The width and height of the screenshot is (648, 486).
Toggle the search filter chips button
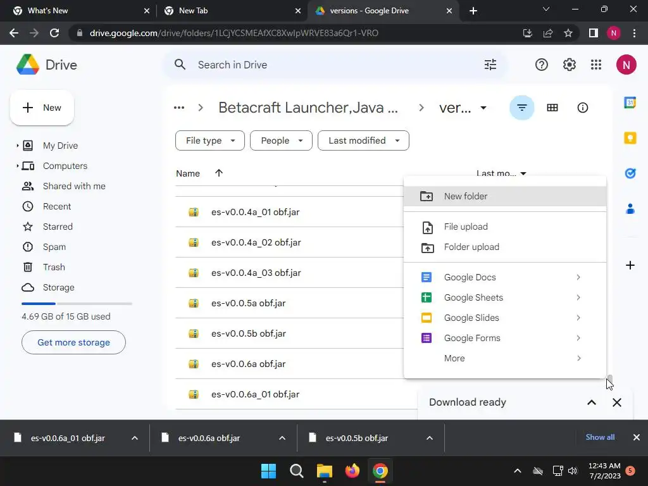[x=521, y=108]
